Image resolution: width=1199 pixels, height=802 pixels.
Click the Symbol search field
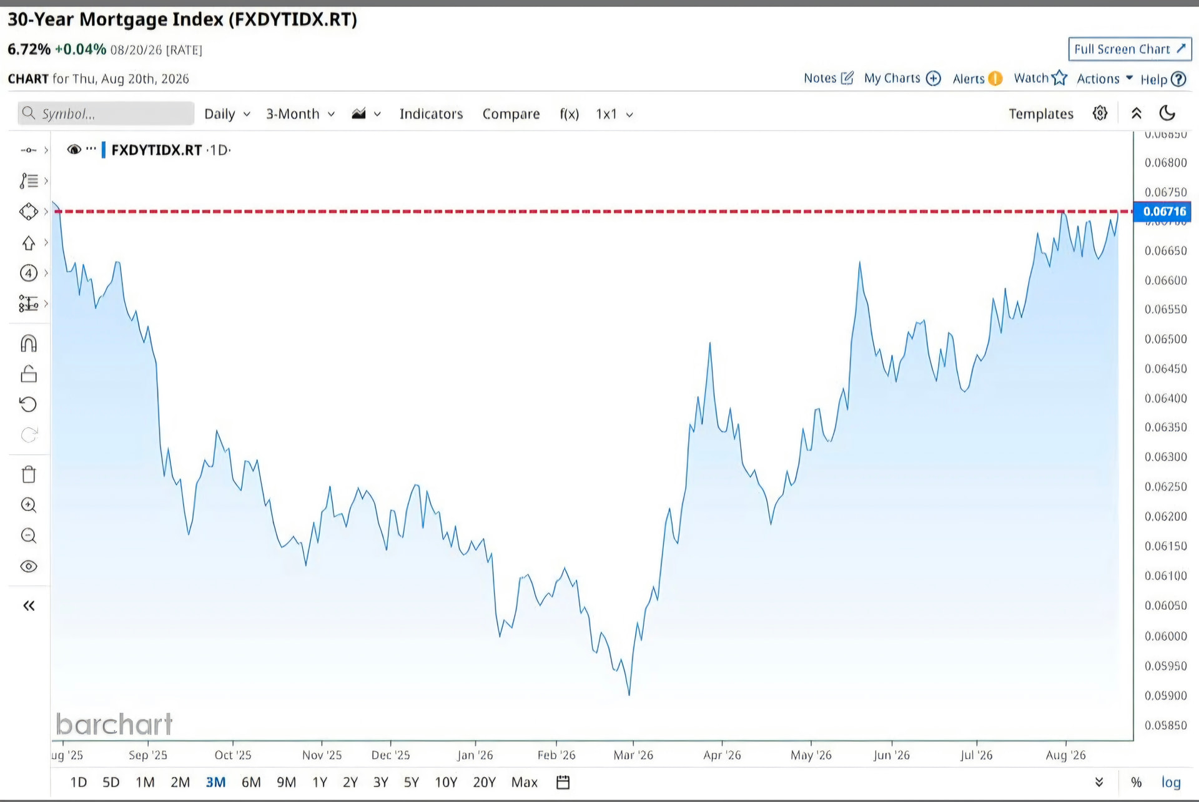(106, 114)
